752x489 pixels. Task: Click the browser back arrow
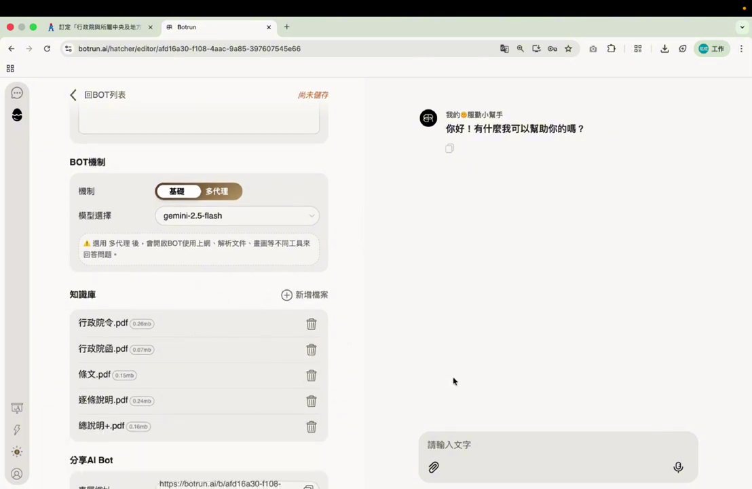coord(12,48)
